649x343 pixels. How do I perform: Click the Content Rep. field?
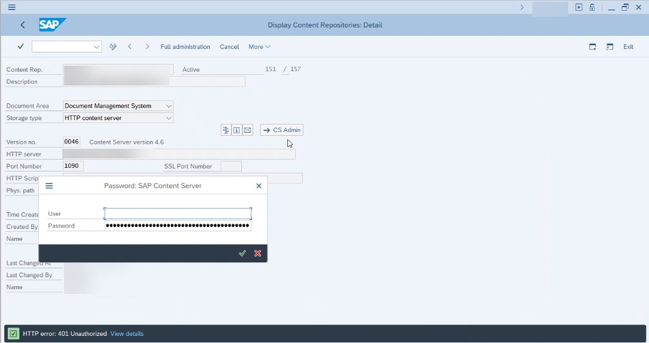118,69
